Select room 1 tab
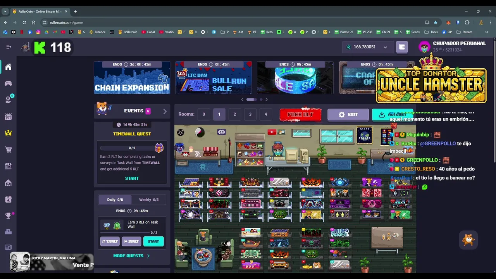496x279 pixels. click(x=219, y=114)
